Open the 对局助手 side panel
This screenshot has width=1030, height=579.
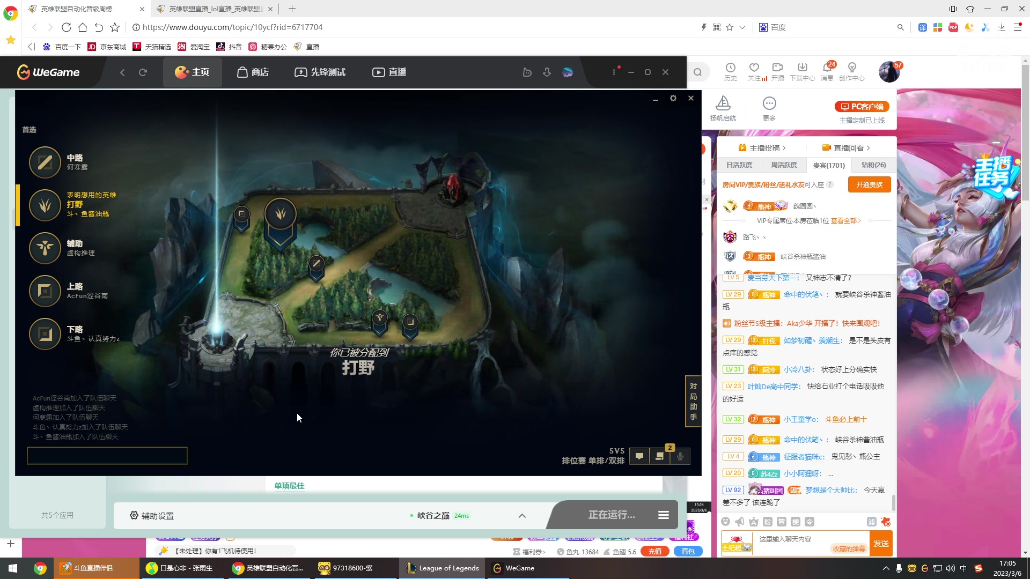click(693, 402)
